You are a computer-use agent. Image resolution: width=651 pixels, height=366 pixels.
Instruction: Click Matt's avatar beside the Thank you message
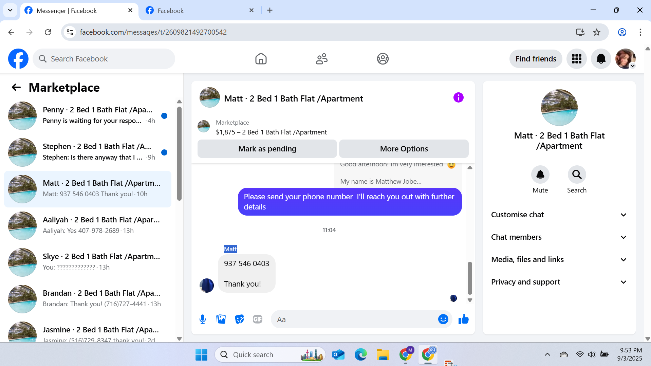point(207,286)
